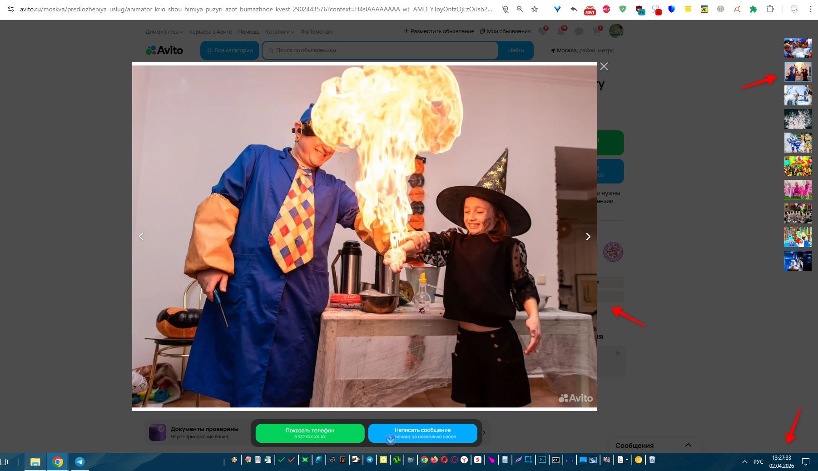
Task: Open the mail extension showing 7051
Action: 590,10
